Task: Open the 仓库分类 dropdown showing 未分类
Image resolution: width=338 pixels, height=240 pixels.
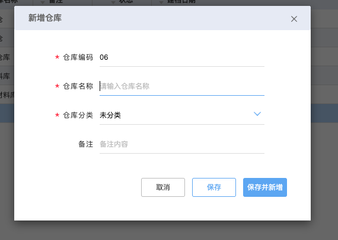Action: pos(181,115)
